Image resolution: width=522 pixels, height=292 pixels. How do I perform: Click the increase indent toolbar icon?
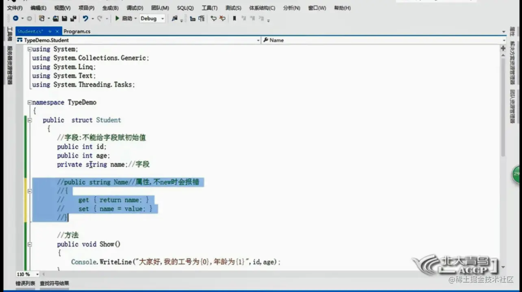[202, 19]
